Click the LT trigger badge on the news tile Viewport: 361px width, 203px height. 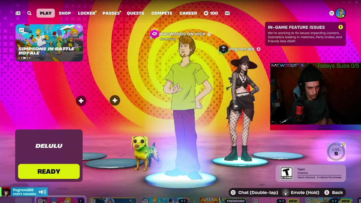21,30
